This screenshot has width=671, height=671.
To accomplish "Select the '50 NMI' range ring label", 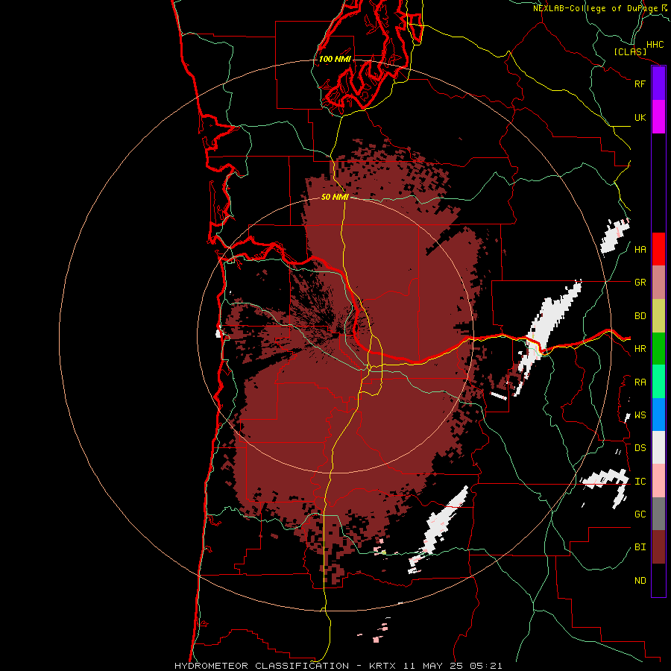I will (x=335, y=197).
